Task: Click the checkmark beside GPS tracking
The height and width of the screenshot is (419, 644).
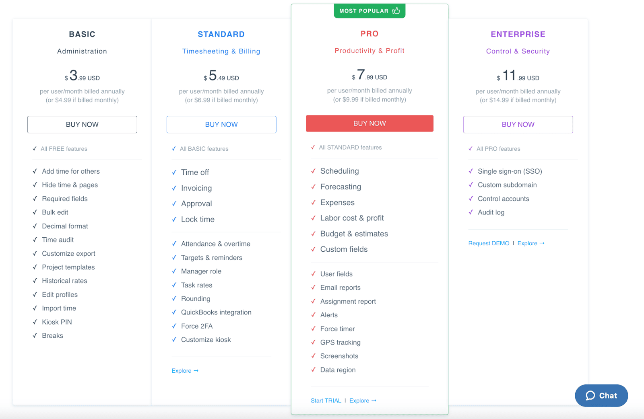Action: tap(313, 342)
